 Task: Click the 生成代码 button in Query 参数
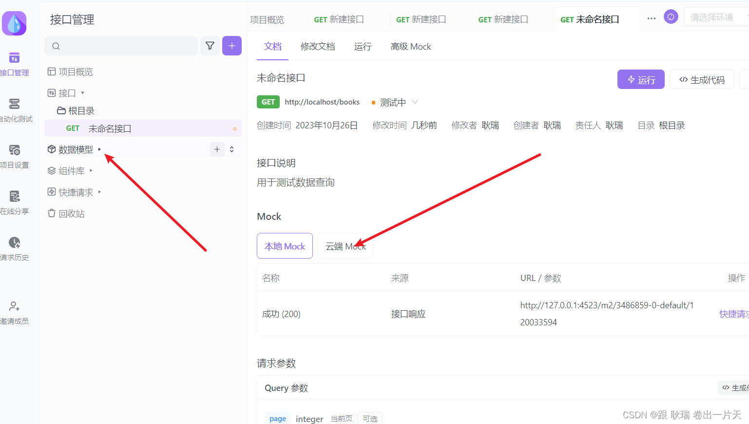pos(734,388)
